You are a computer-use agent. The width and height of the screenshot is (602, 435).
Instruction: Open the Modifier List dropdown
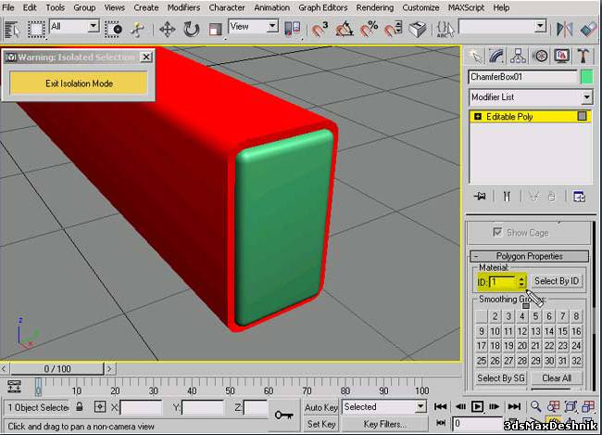(x=586, y=97)
